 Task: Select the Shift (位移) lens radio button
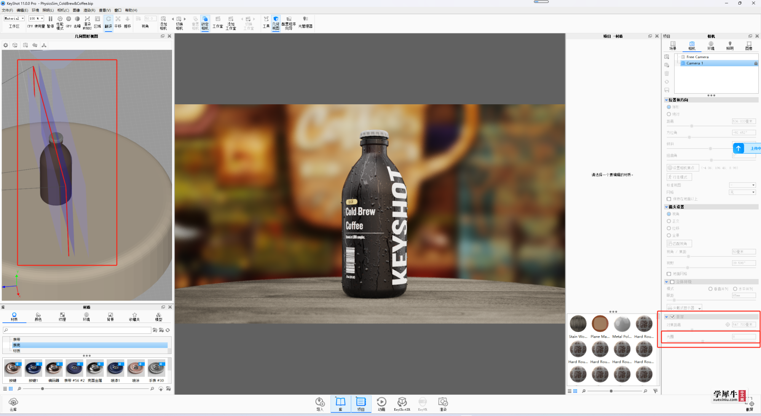[x=669, y=228]
